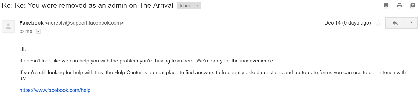The image size is (420, 98).
Task: Open the More dropdown next to Reply
Action: click(411, 23)
